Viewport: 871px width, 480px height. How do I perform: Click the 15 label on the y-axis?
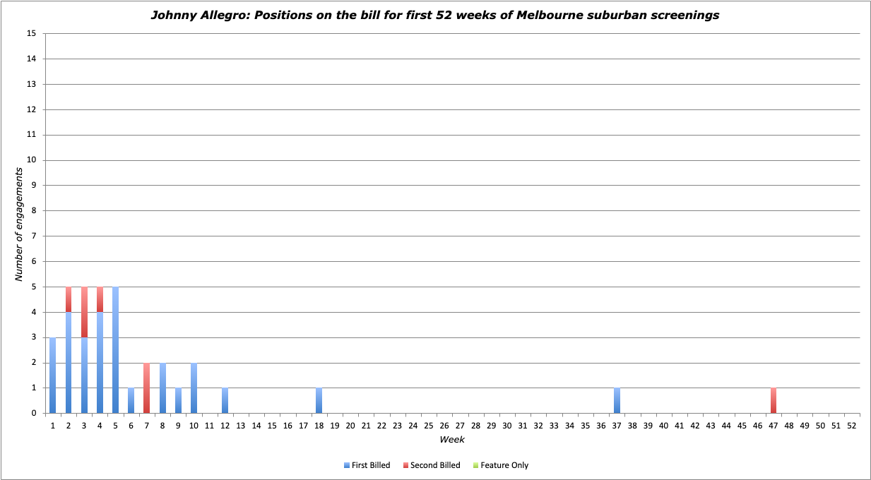[31, 34]
